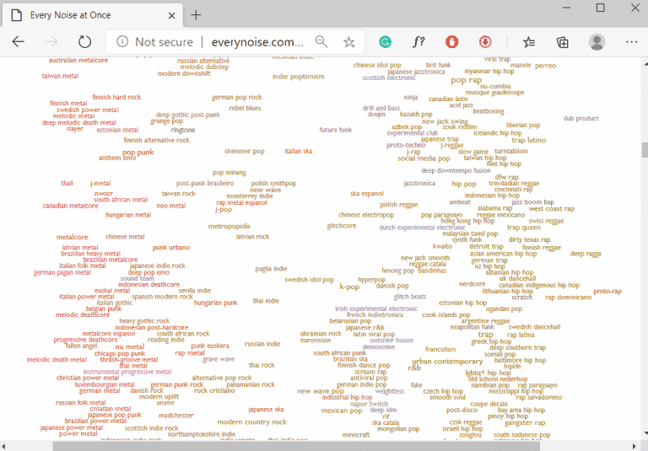Click the user profile avatar

[x=597, y=41]
